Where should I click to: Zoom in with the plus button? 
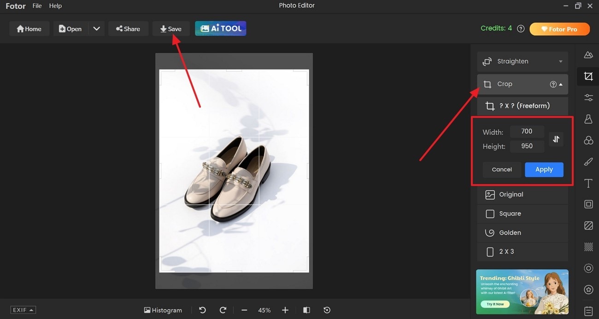[x=285, y=310]
